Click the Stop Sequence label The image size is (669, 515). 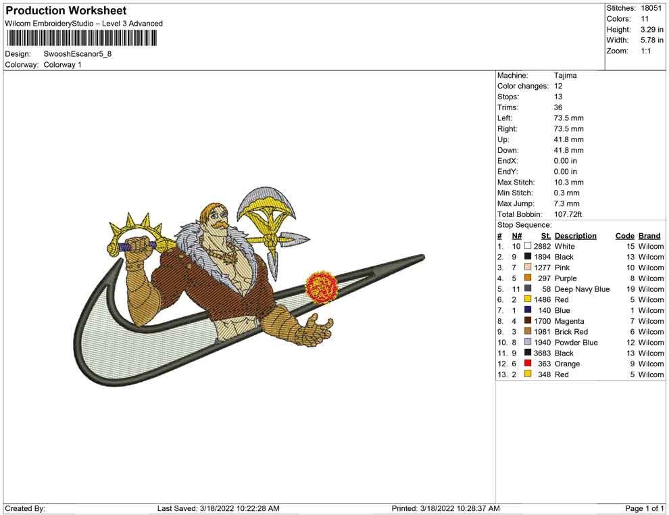pos(524,225)
